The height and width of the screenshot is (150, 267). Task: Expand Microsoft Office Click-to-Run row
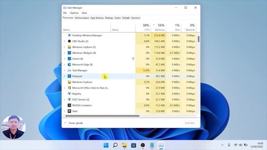64,88
